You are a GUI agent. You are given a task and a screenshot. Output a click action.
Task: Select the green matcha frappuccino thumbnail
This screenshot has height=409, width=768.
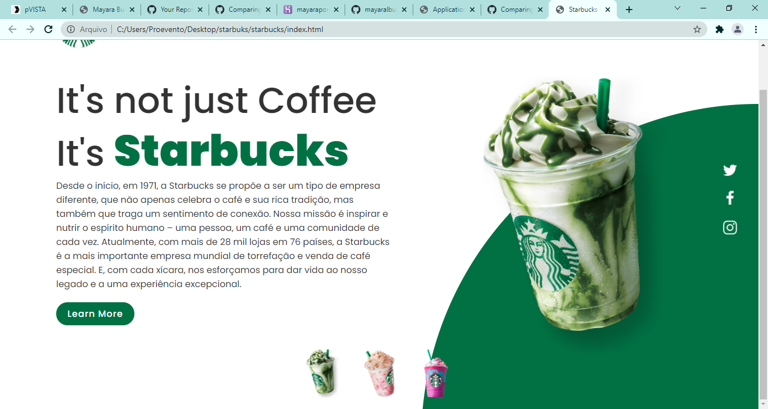[322, 372]
